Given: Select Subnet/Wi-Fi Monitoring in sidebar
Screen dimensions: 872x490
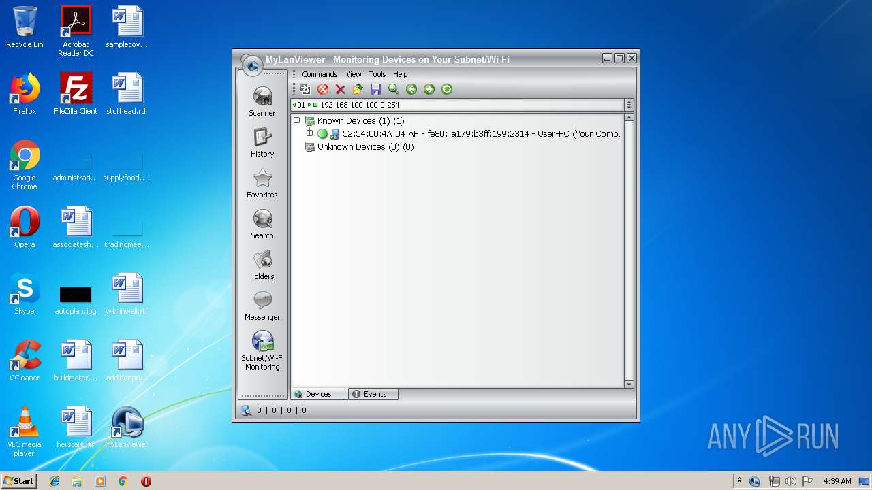Looking at the screenshot, I should pos(262,351).
